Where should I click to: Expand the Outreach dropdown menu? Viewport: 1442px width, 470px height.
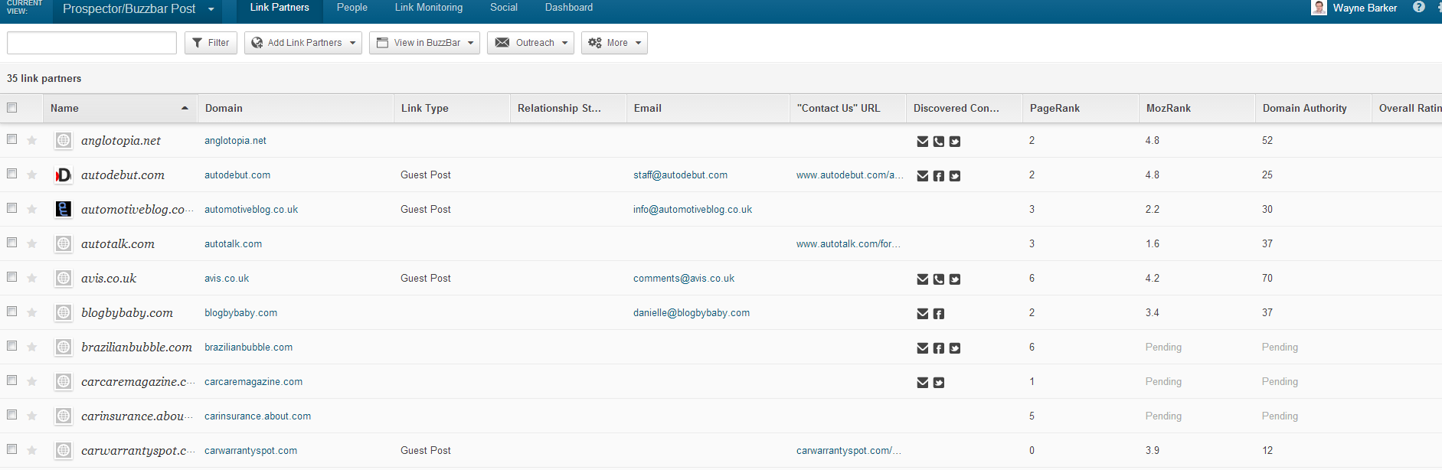tap(531, 43)
